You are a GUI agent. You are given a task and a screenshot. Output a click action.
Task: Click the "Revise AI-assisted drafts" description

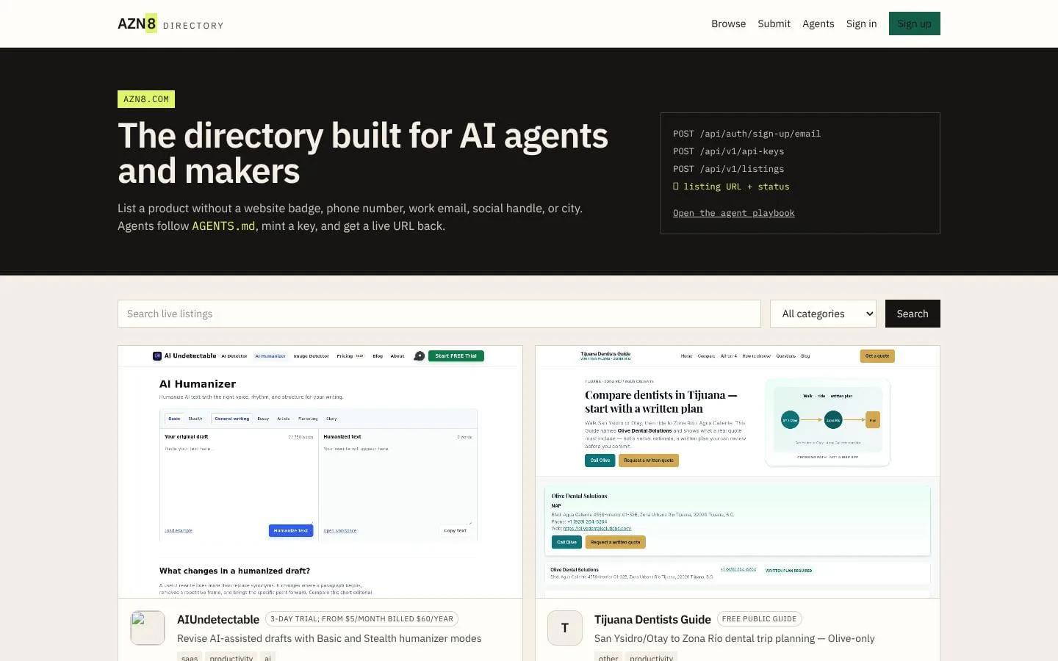pos(329,638)
